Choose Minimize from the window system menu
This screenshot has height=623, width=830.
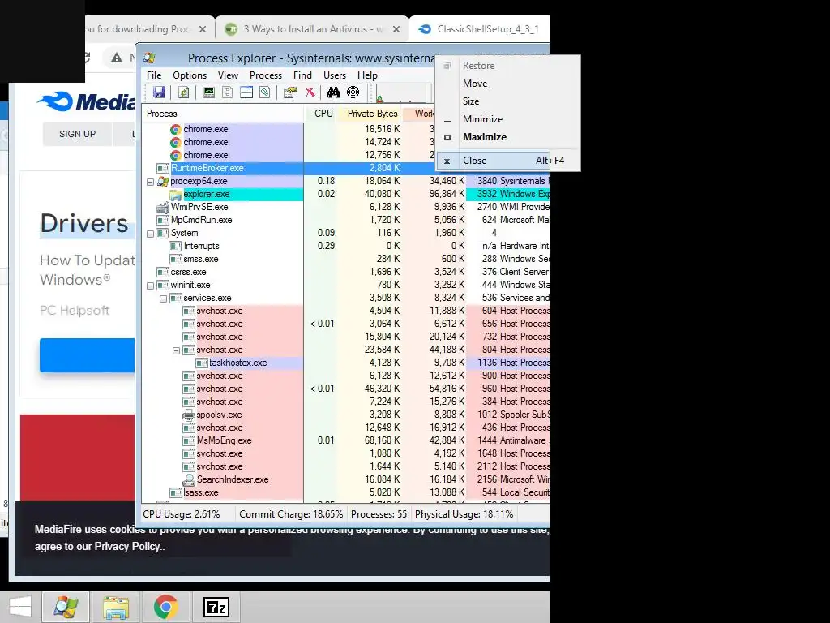(508, 119)
